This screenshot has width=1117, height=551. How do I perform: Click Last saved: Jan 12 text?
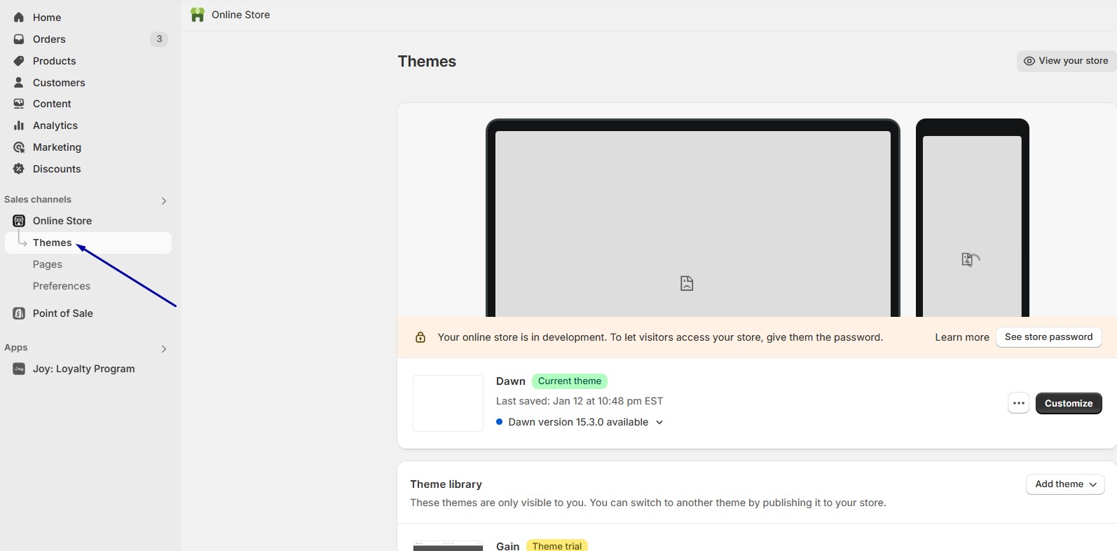coord(580,401)
